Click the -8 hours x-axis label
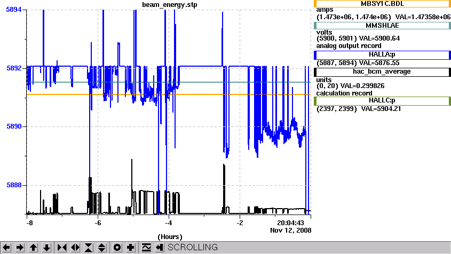Viewport: 451px width, 254px height. (29, 223)
